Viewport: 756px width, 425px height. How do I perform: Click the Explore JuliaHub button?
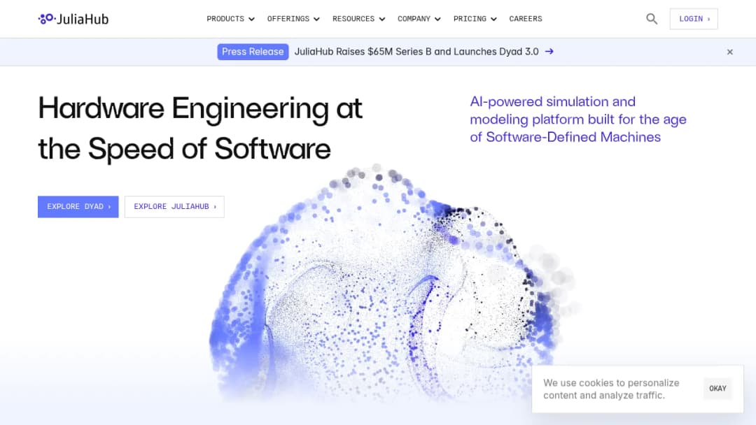[174, 206]
